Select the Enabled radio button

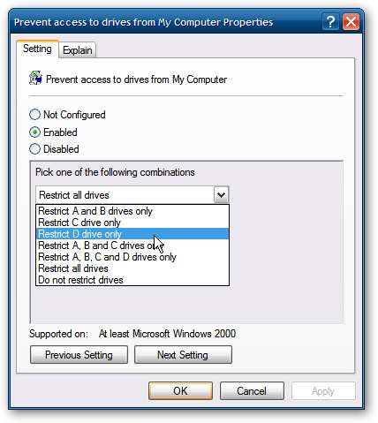(x=34, y=132)
